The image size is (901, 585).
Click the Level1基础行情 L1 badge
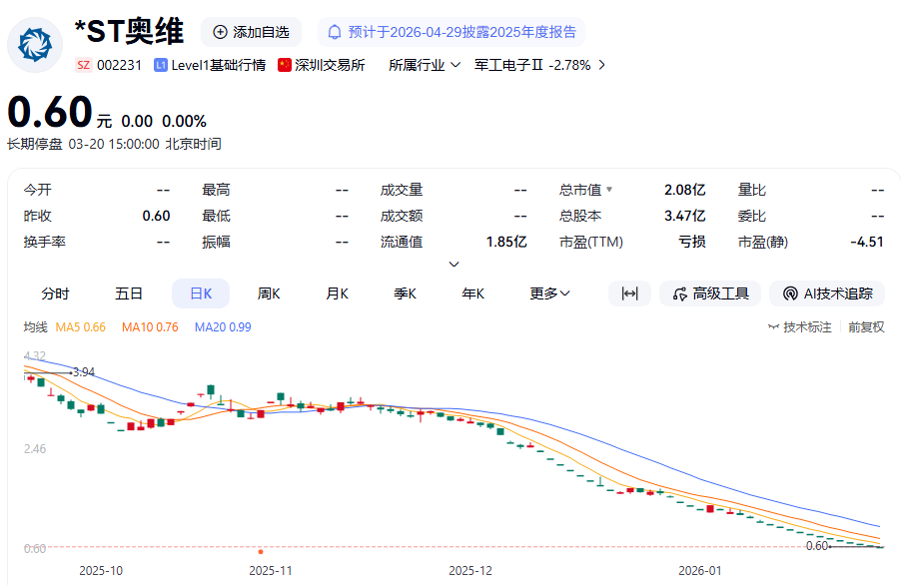(x=161, y=65)
